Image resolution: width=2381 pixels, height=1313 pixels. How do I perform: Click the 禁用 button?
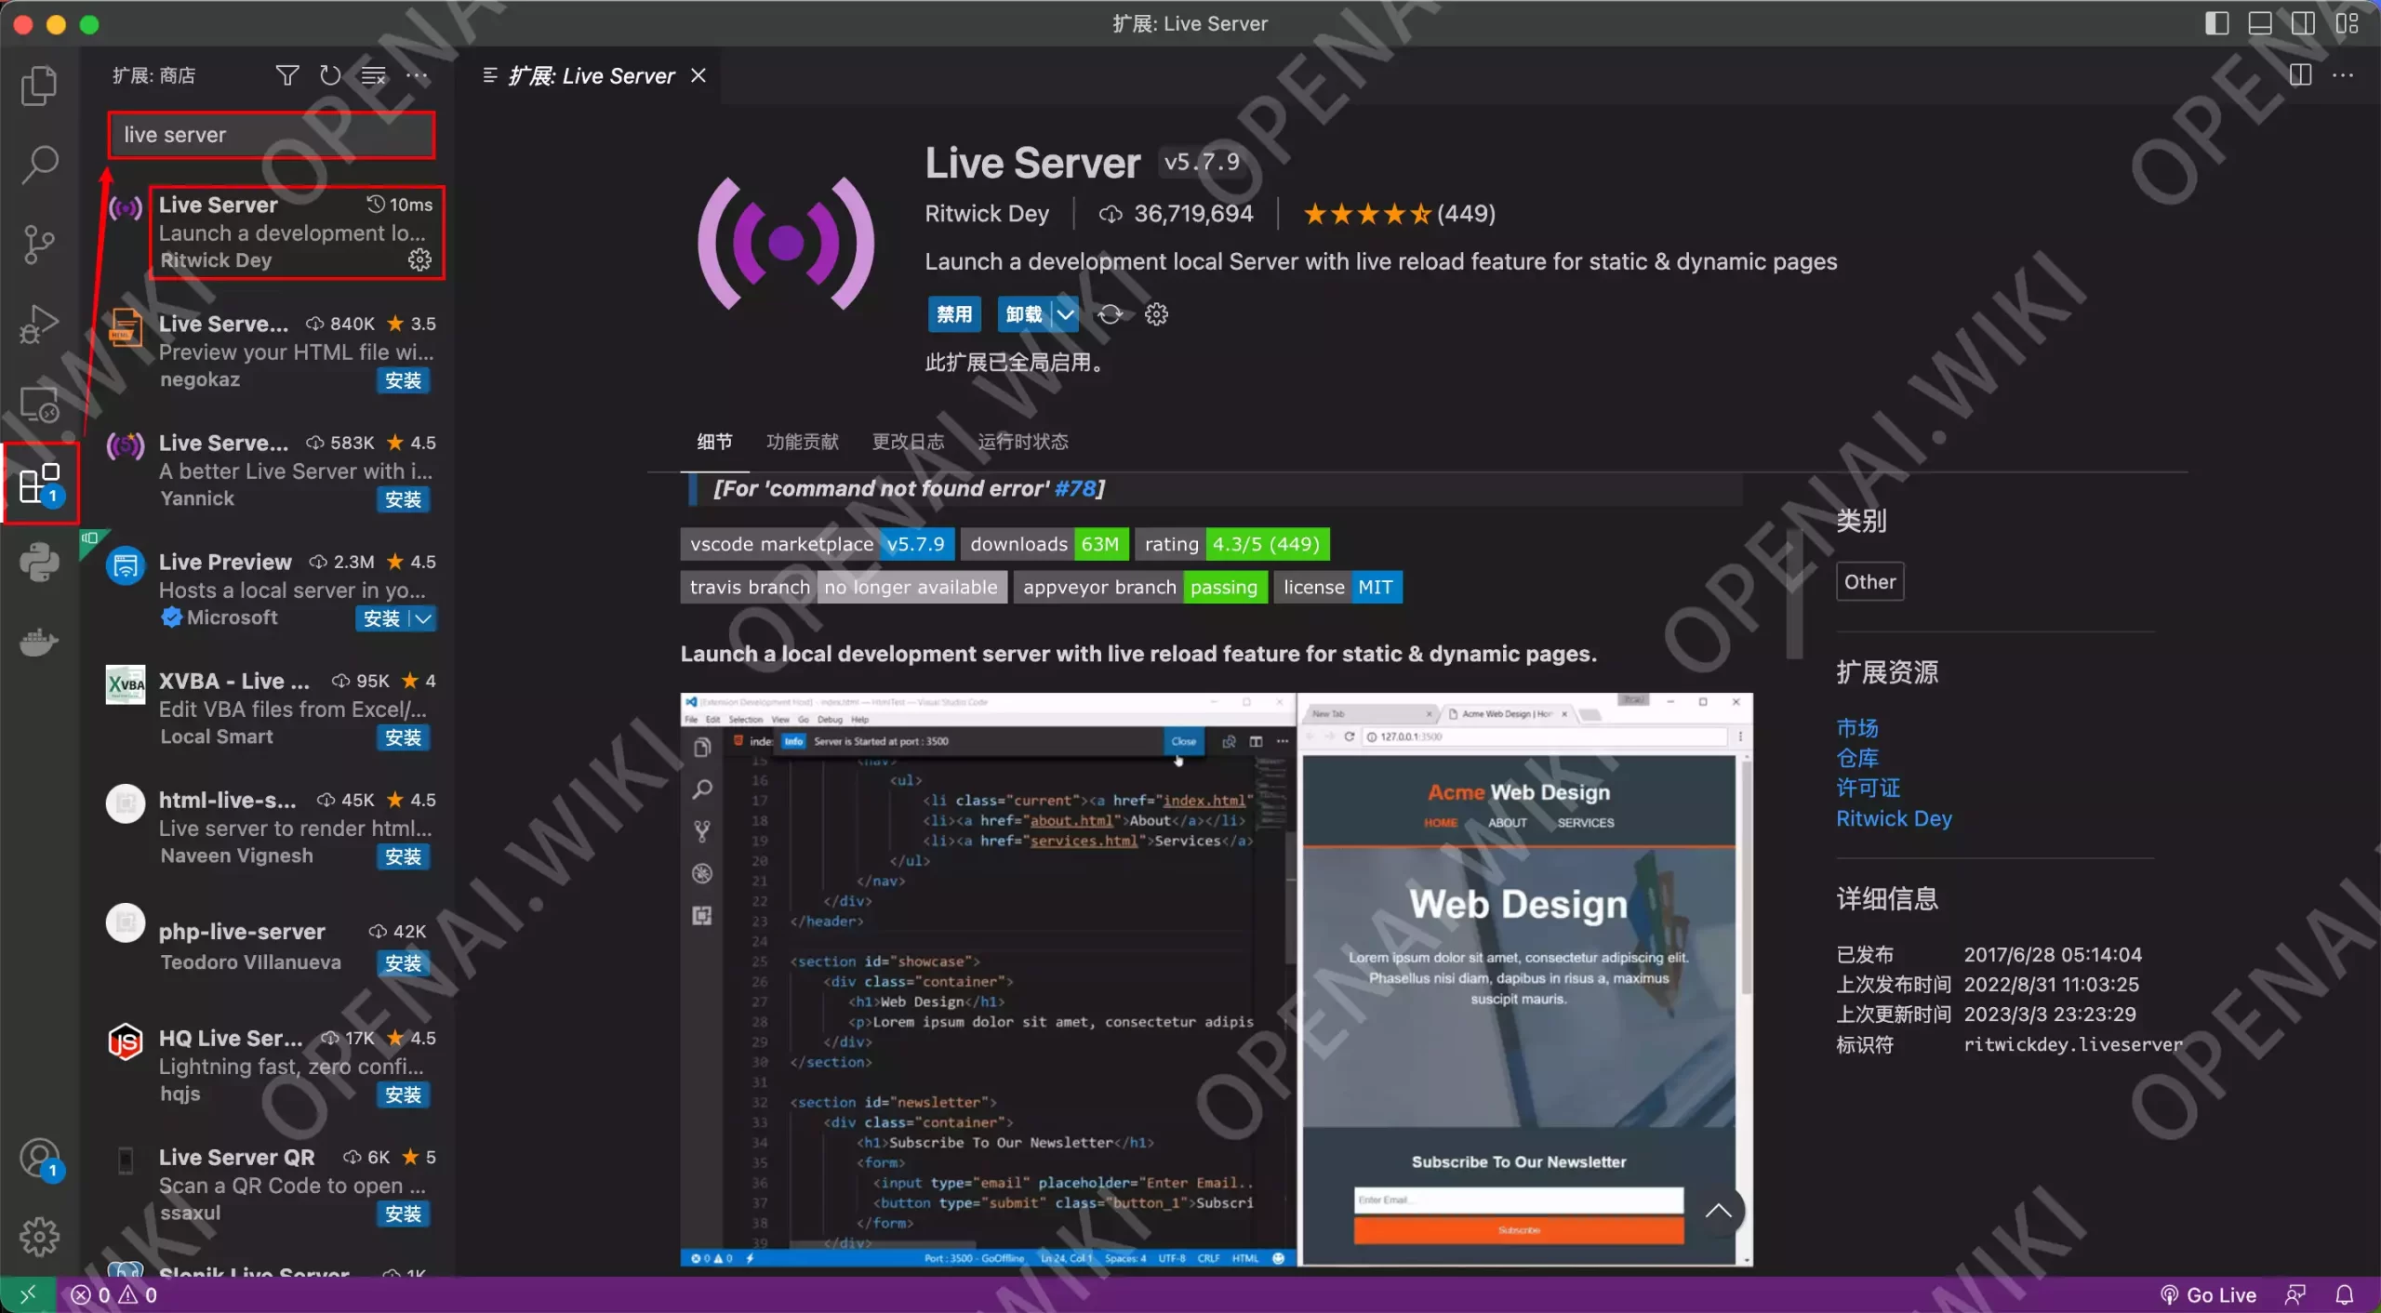coord(954,314)
